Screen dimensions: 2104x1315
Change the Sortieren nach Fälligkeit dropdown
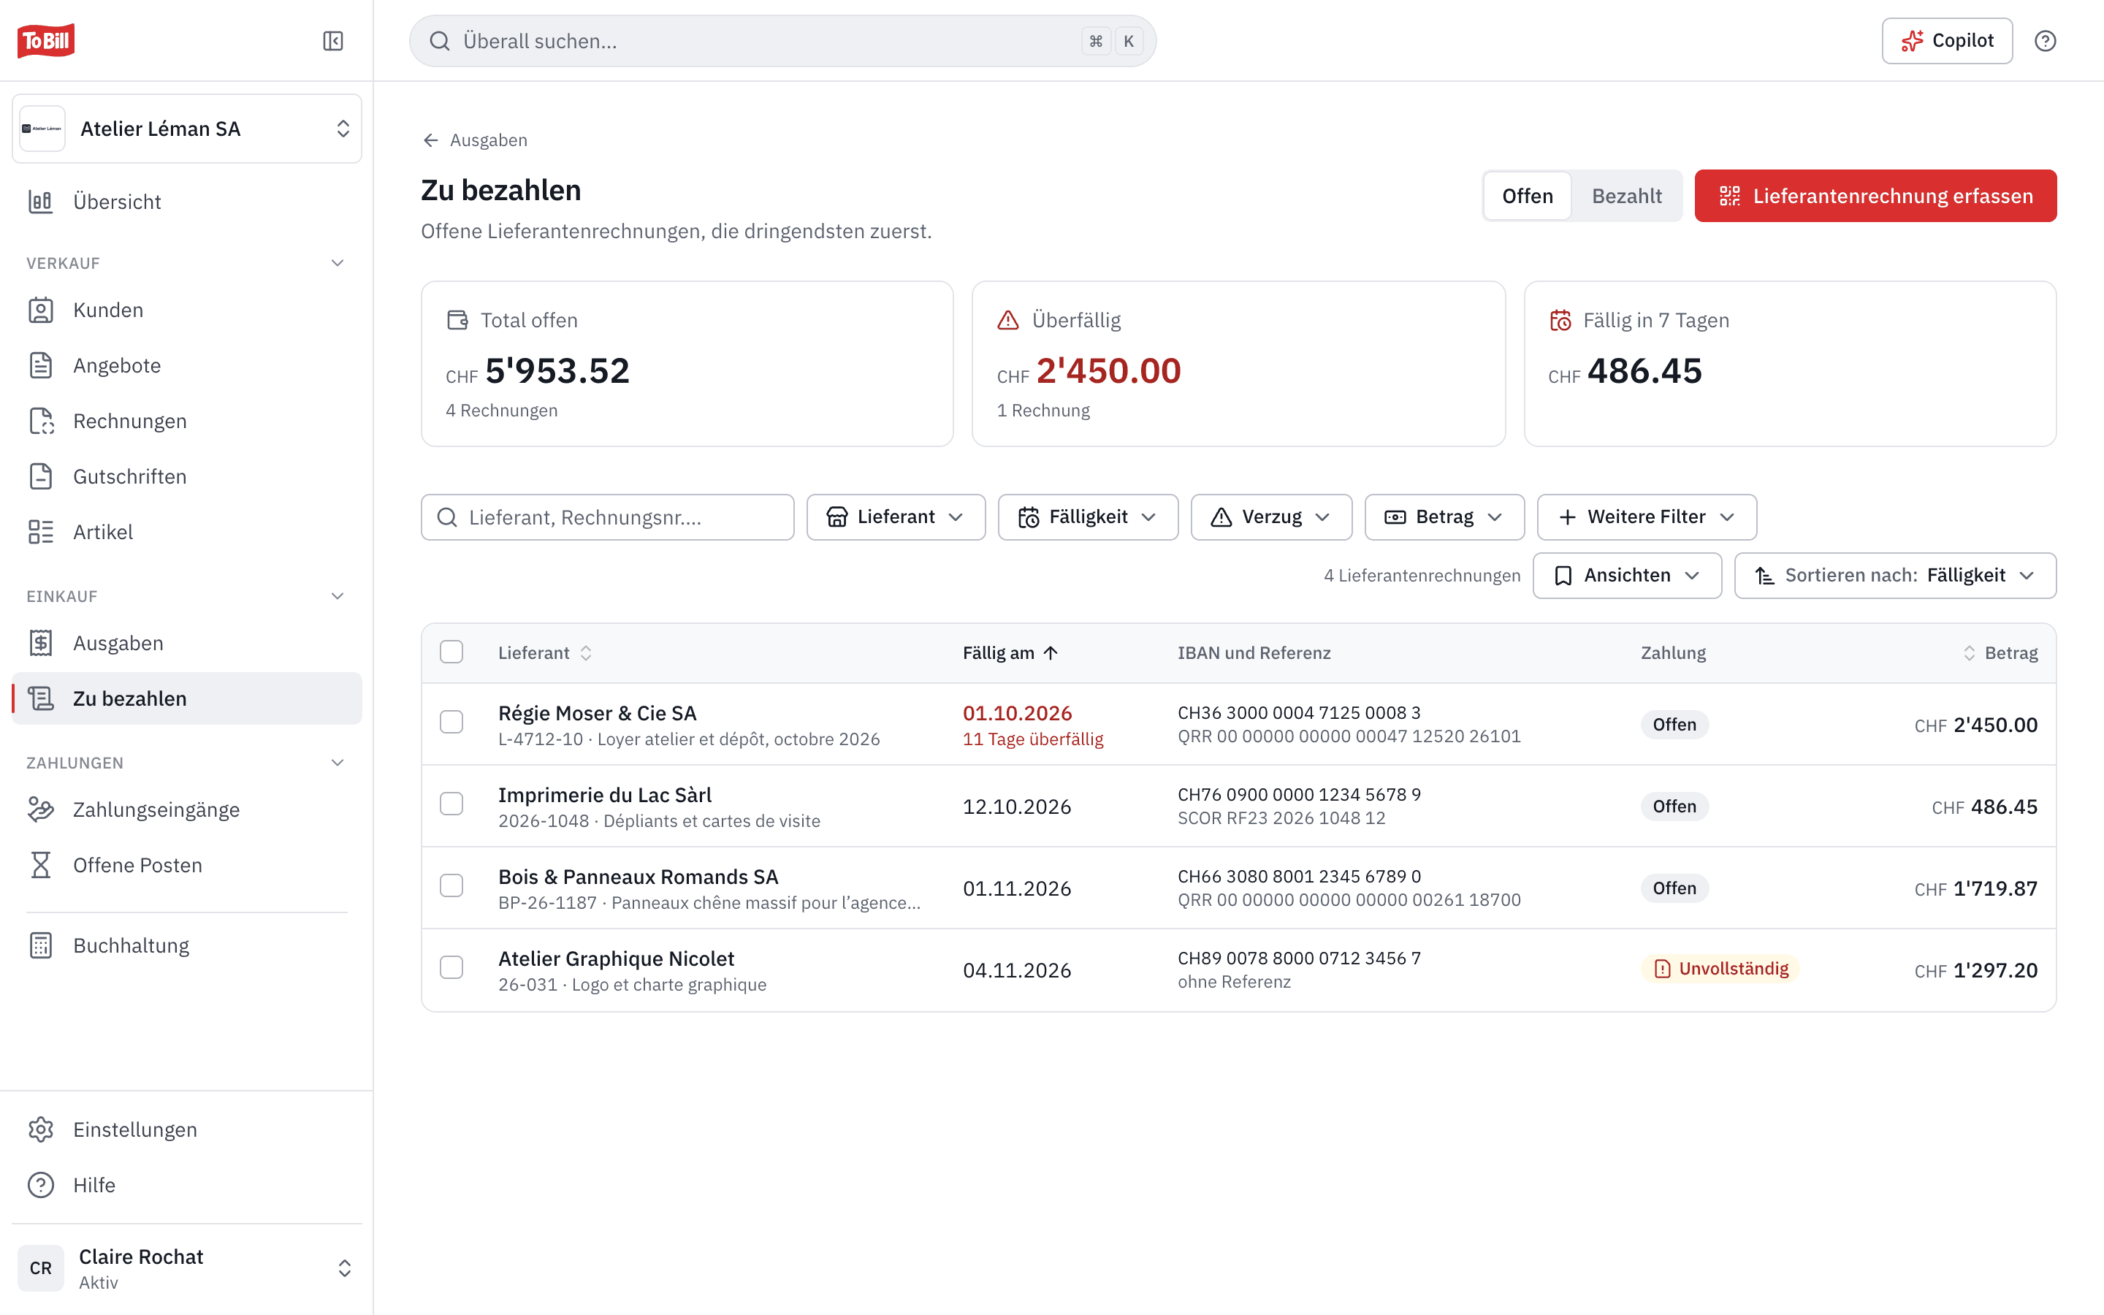pyautogui.click(x=1894, y=576)
